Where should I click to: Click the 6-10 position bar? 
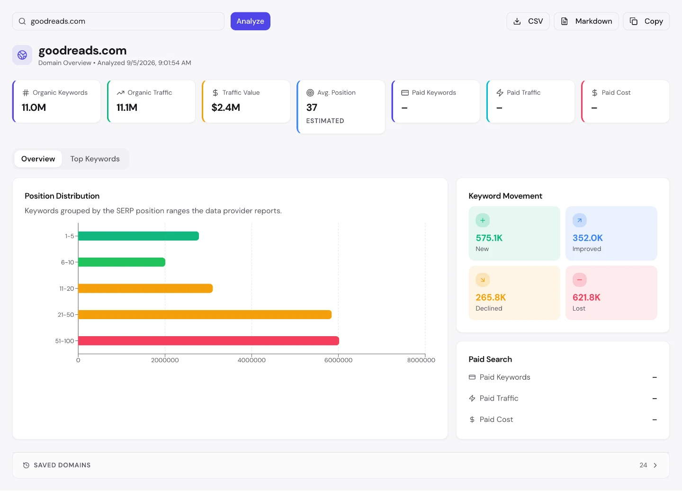[x=122, y=262]
